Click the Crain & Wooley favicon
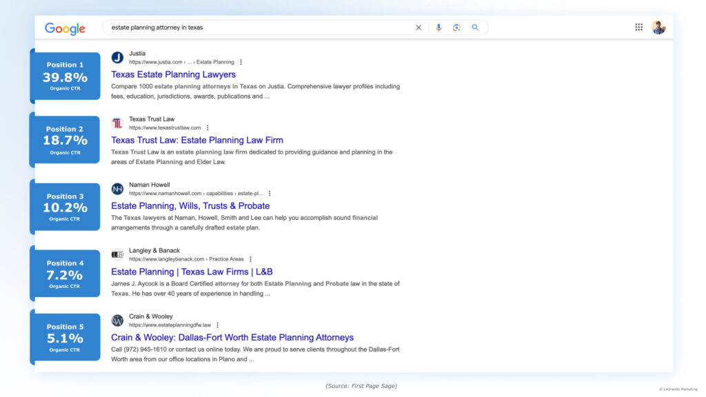 117,320
